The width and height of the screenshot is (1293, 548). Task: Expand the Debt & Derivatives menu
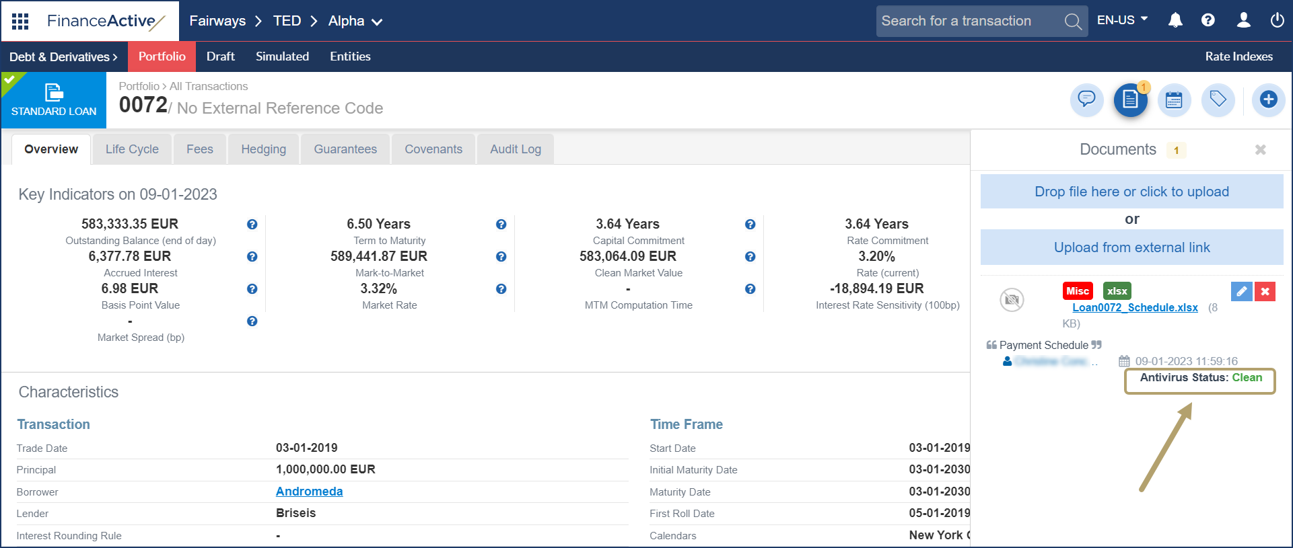[x=63, y=57]
